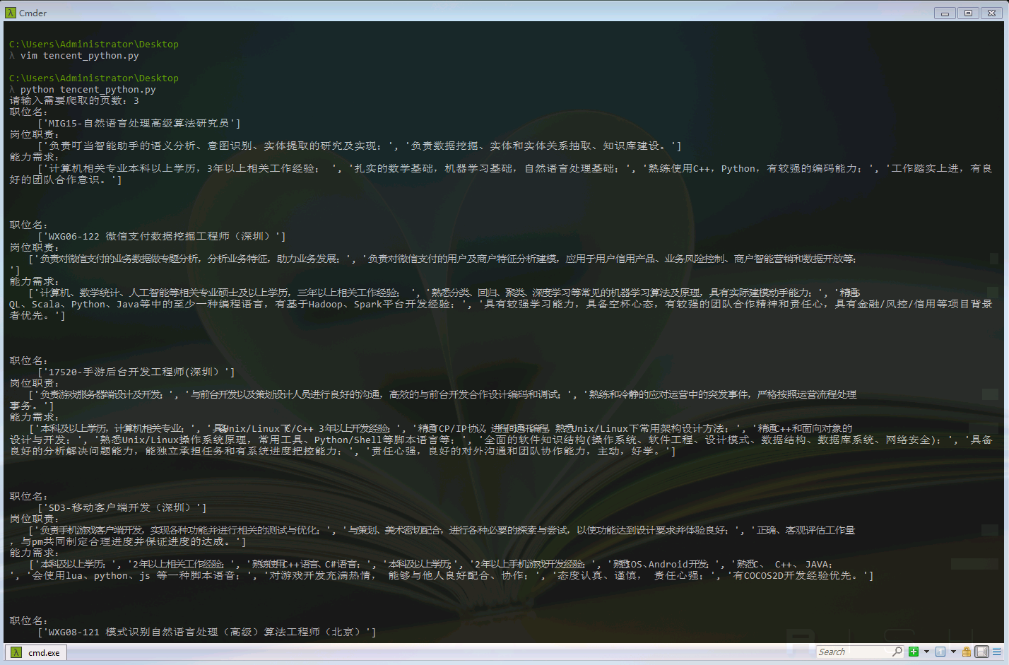
Task: Toggle the alternative view panel icon
Action: (x=981, y=652)
